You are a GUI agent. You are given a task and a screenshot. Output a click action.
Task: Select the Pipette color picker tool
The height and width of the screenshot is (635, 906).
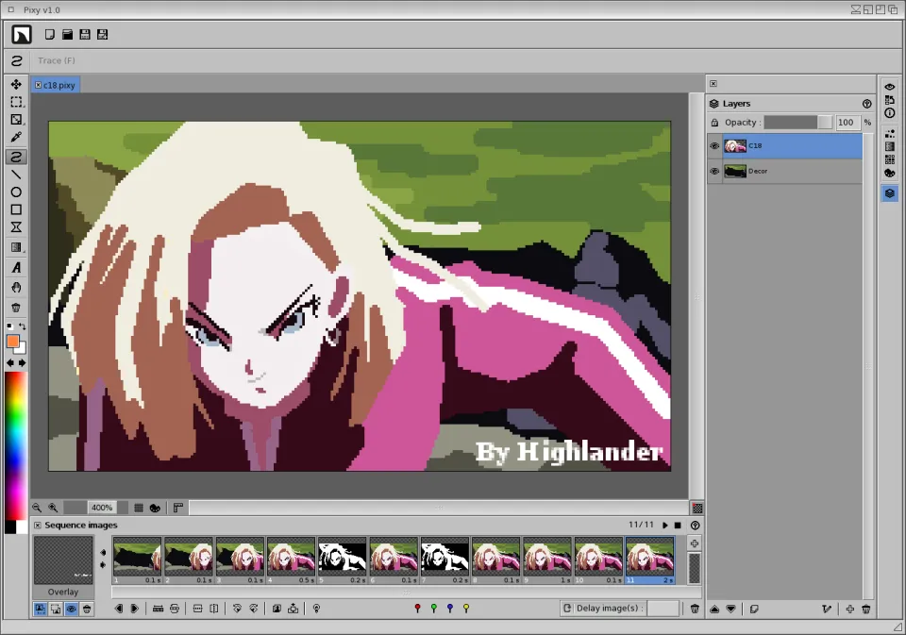16,138
